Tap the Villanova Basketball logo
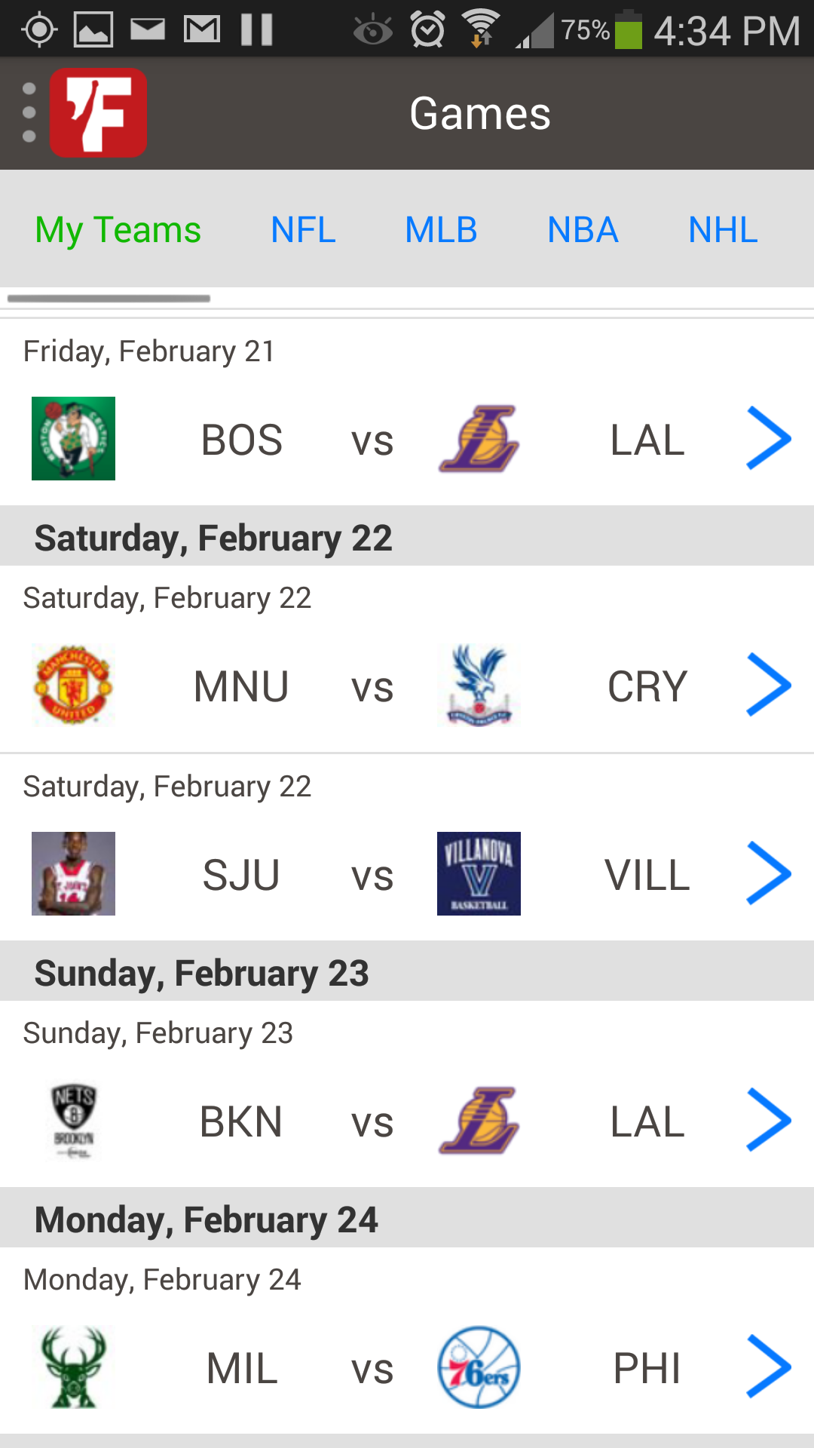Image resolution: width=814 pixels, height=1448 pixels. coord(479,873)
